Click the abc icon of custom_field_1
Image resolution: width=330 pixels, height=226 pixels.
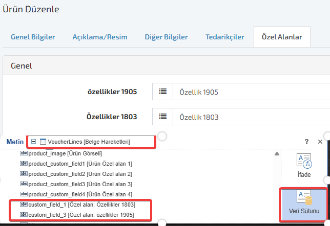click(23, 205)
